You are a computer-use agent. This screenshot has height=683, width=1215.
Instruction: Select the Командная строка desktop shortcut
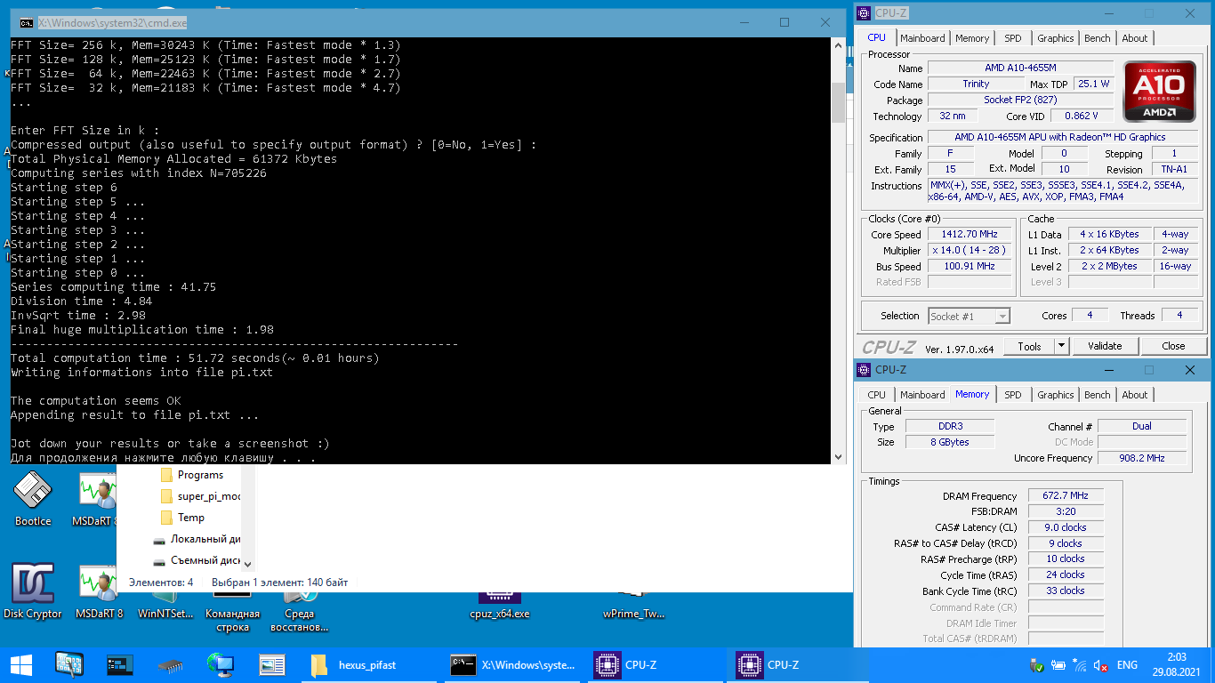(x=232, y=614)
